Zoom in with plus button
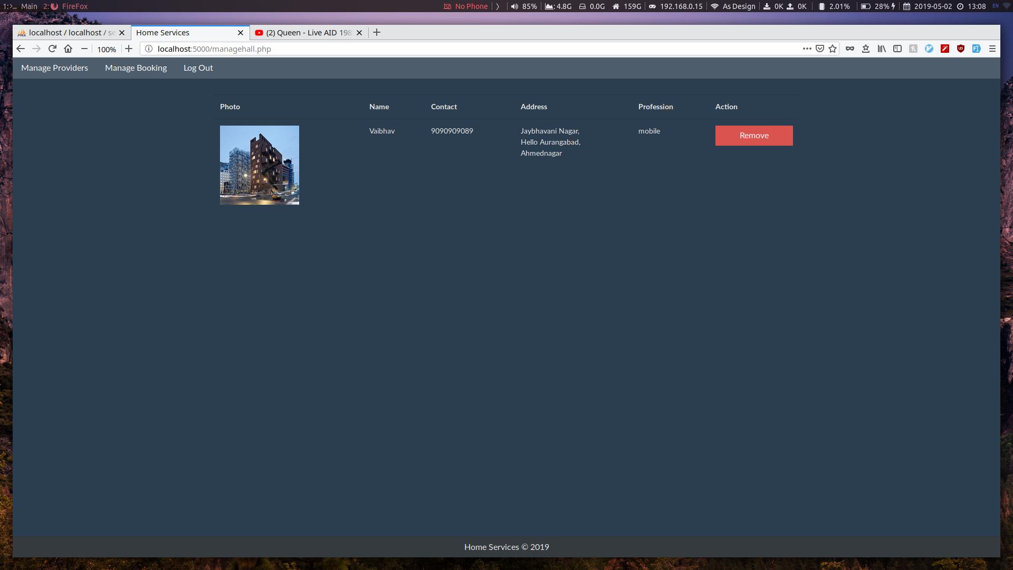This screenshot has width=1013, height=570. point(129,49)
